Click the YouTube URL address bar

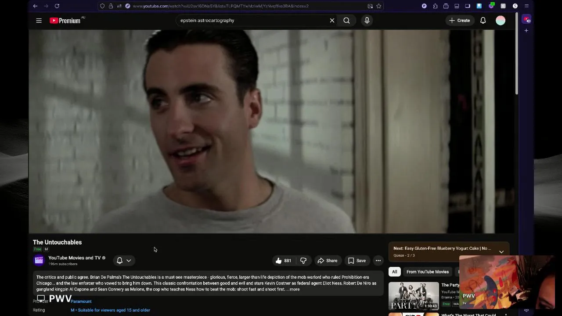tap(246, 6)
